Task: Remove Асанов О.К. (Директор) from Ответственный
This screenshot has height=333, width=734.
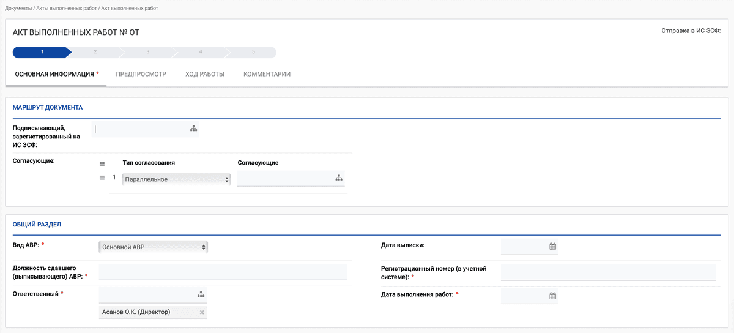Action: pos(202,313)
